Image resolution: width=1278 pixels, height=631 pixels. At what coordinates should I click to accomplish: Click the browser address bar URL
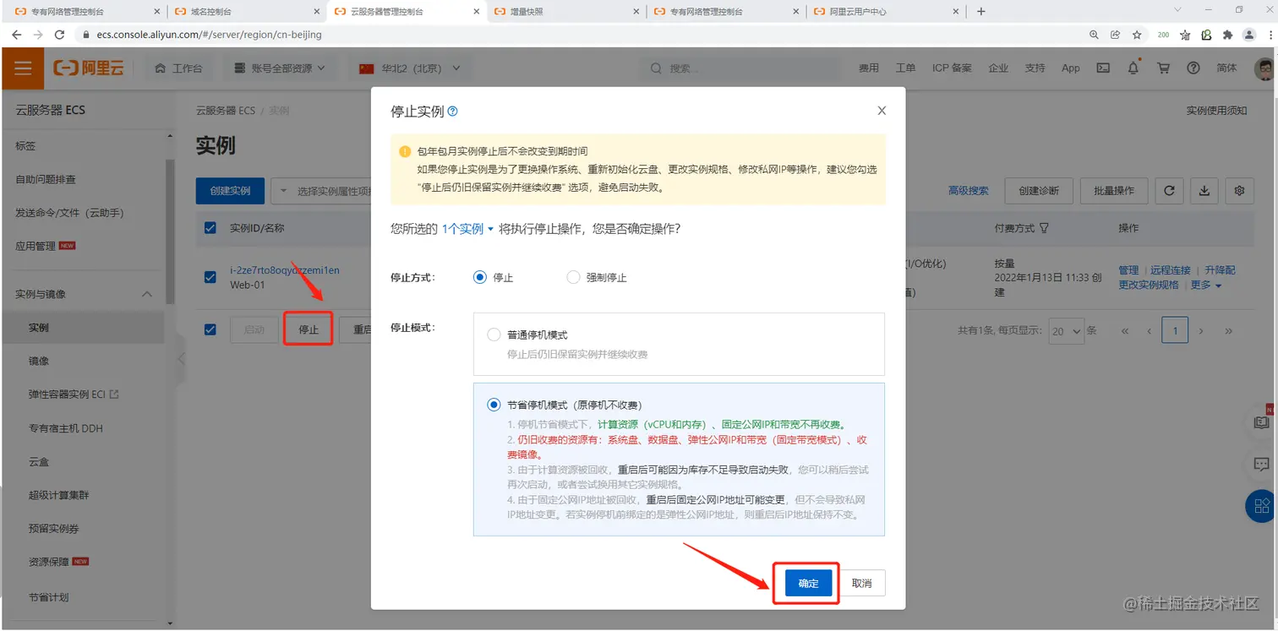(209, 35)
